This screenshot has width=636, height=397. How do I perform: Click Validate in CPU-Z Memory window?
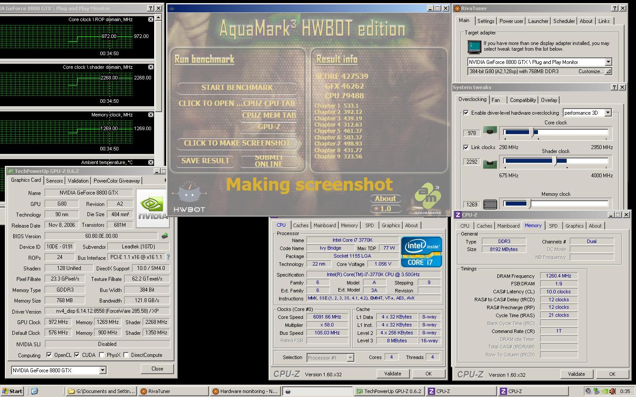(576, 374)
